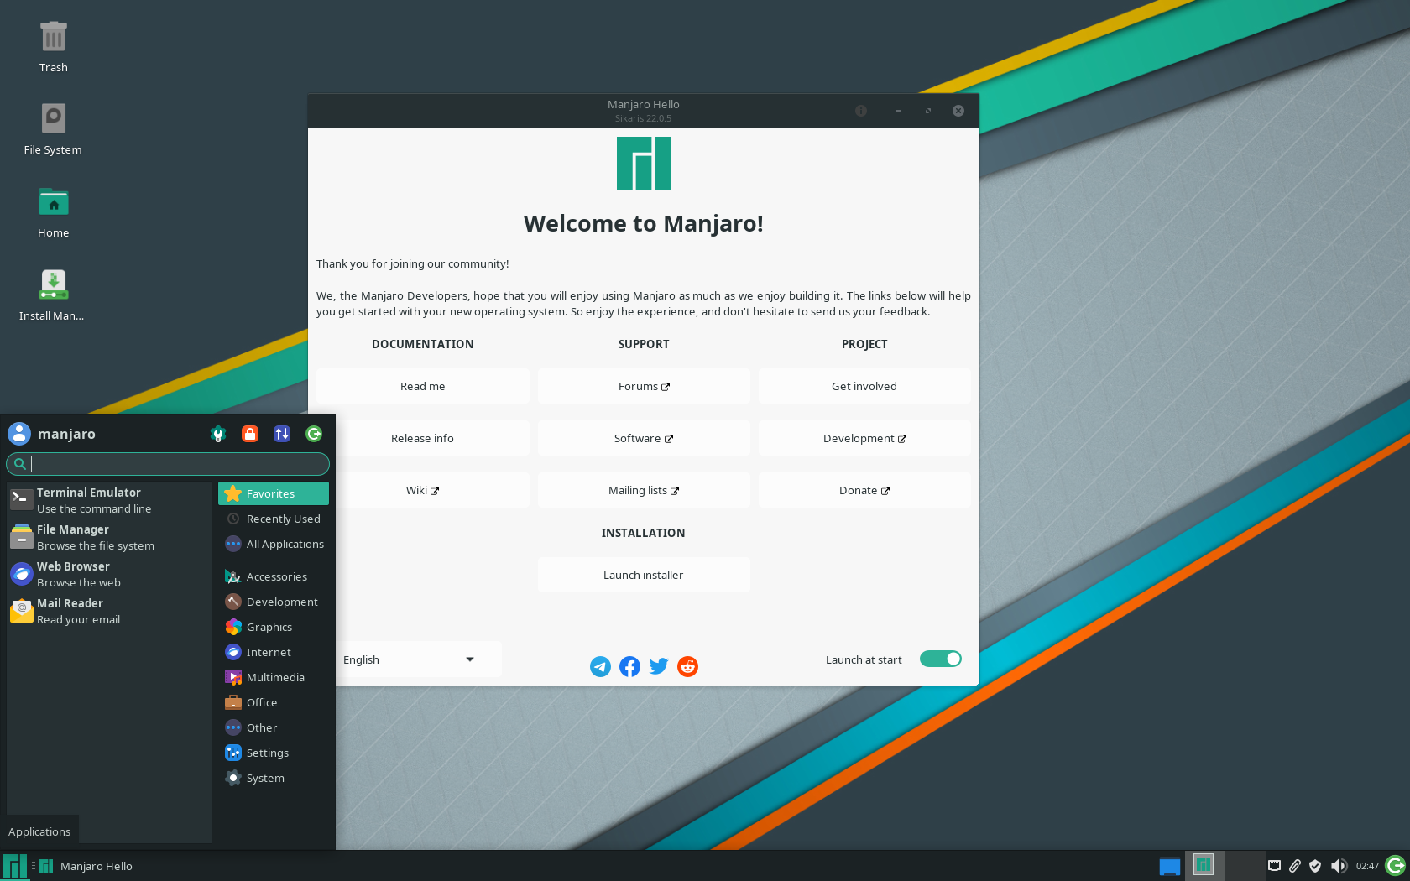Open the English language dropdown
Viewport: 1410px width, 881px height.
pos(410,659)
